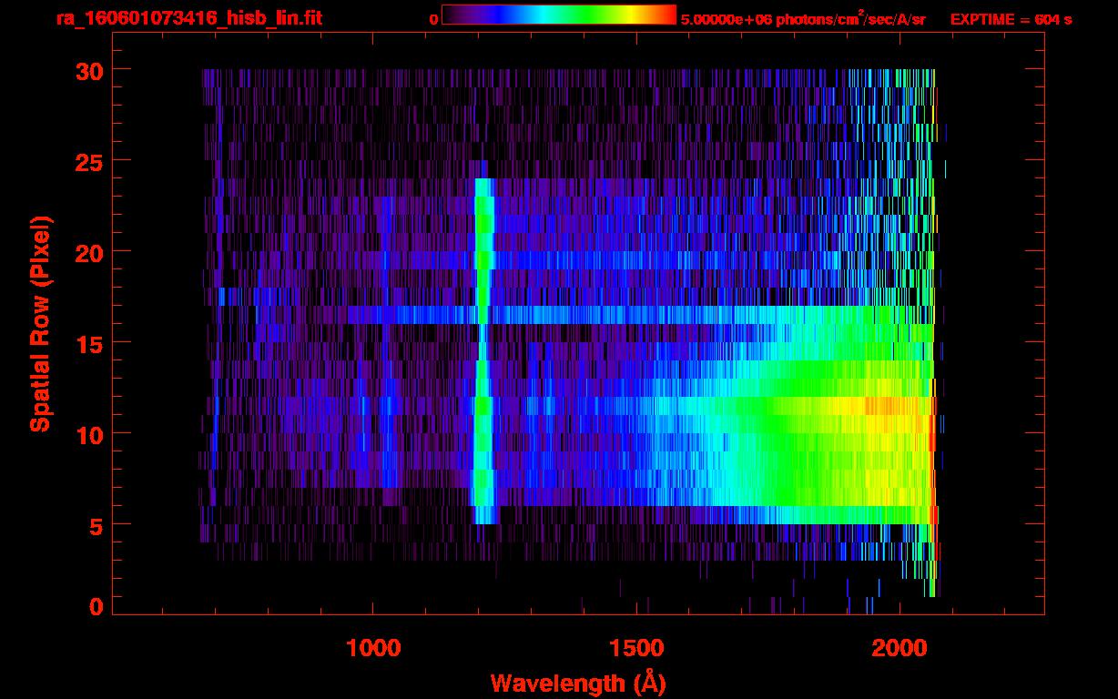This screenshot has width=1118, height=699.
Task: Click the rainbow color scale bar
Action: (x=558, y=15)
